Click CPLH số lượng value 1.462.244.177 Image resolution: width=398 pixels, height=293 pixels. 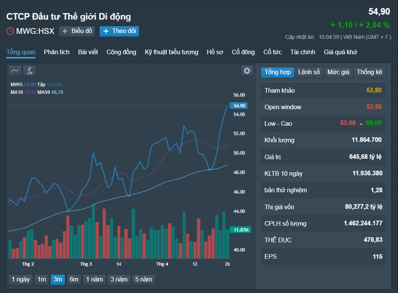(x=363, y=223)
